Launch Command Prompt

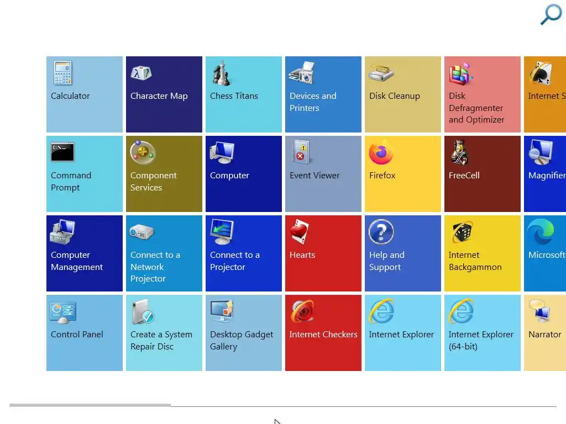85,174
